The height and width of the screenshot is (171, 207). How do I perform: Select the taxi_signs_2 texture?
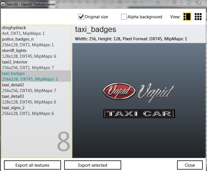point(36,110)
